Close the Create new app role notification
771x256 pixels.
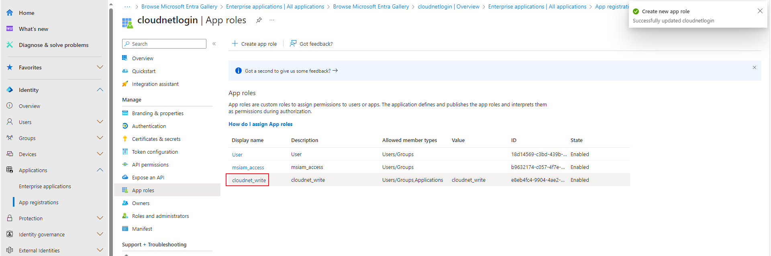point(760,11)
